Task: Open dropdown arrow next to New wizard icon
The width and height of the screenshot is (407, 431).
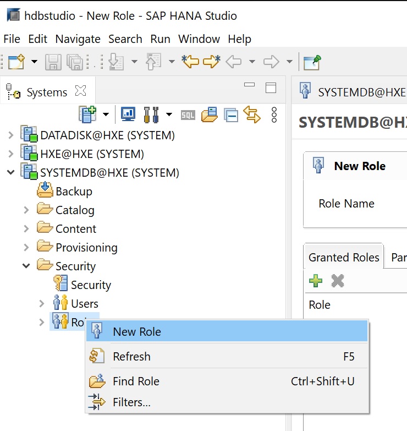Action: click(34, 62)
